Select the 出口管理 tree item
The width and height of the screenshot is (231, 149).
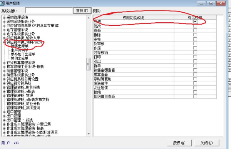14,116
